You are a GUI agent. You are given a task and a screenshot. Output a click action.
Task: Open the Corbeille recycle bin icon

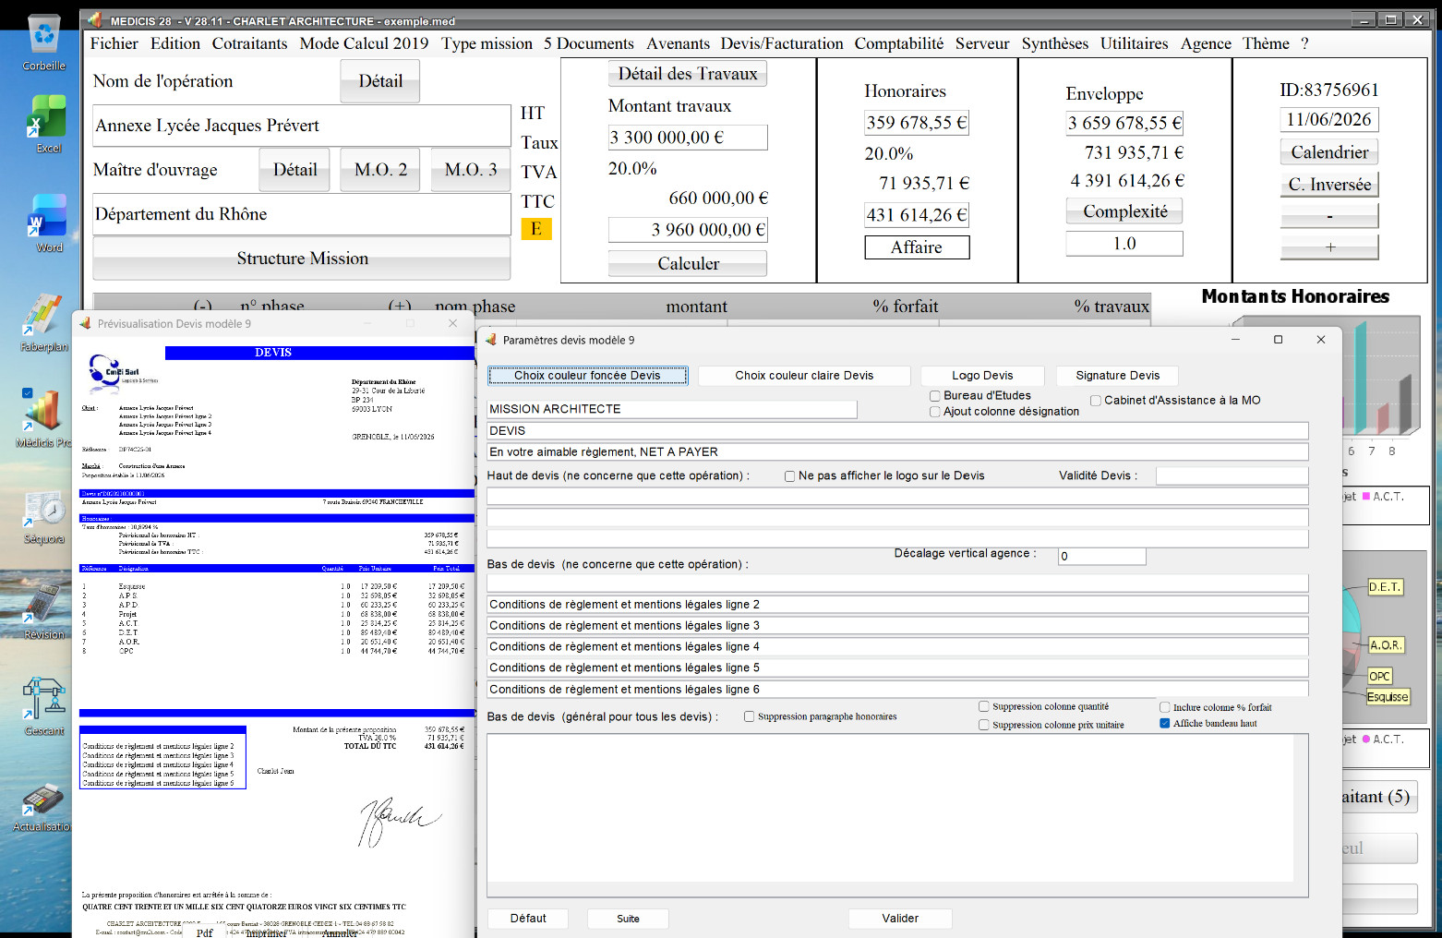(x=44, y=42)
